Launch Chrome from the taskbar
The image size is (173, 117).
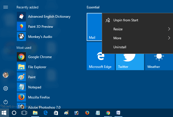(108, 113)
